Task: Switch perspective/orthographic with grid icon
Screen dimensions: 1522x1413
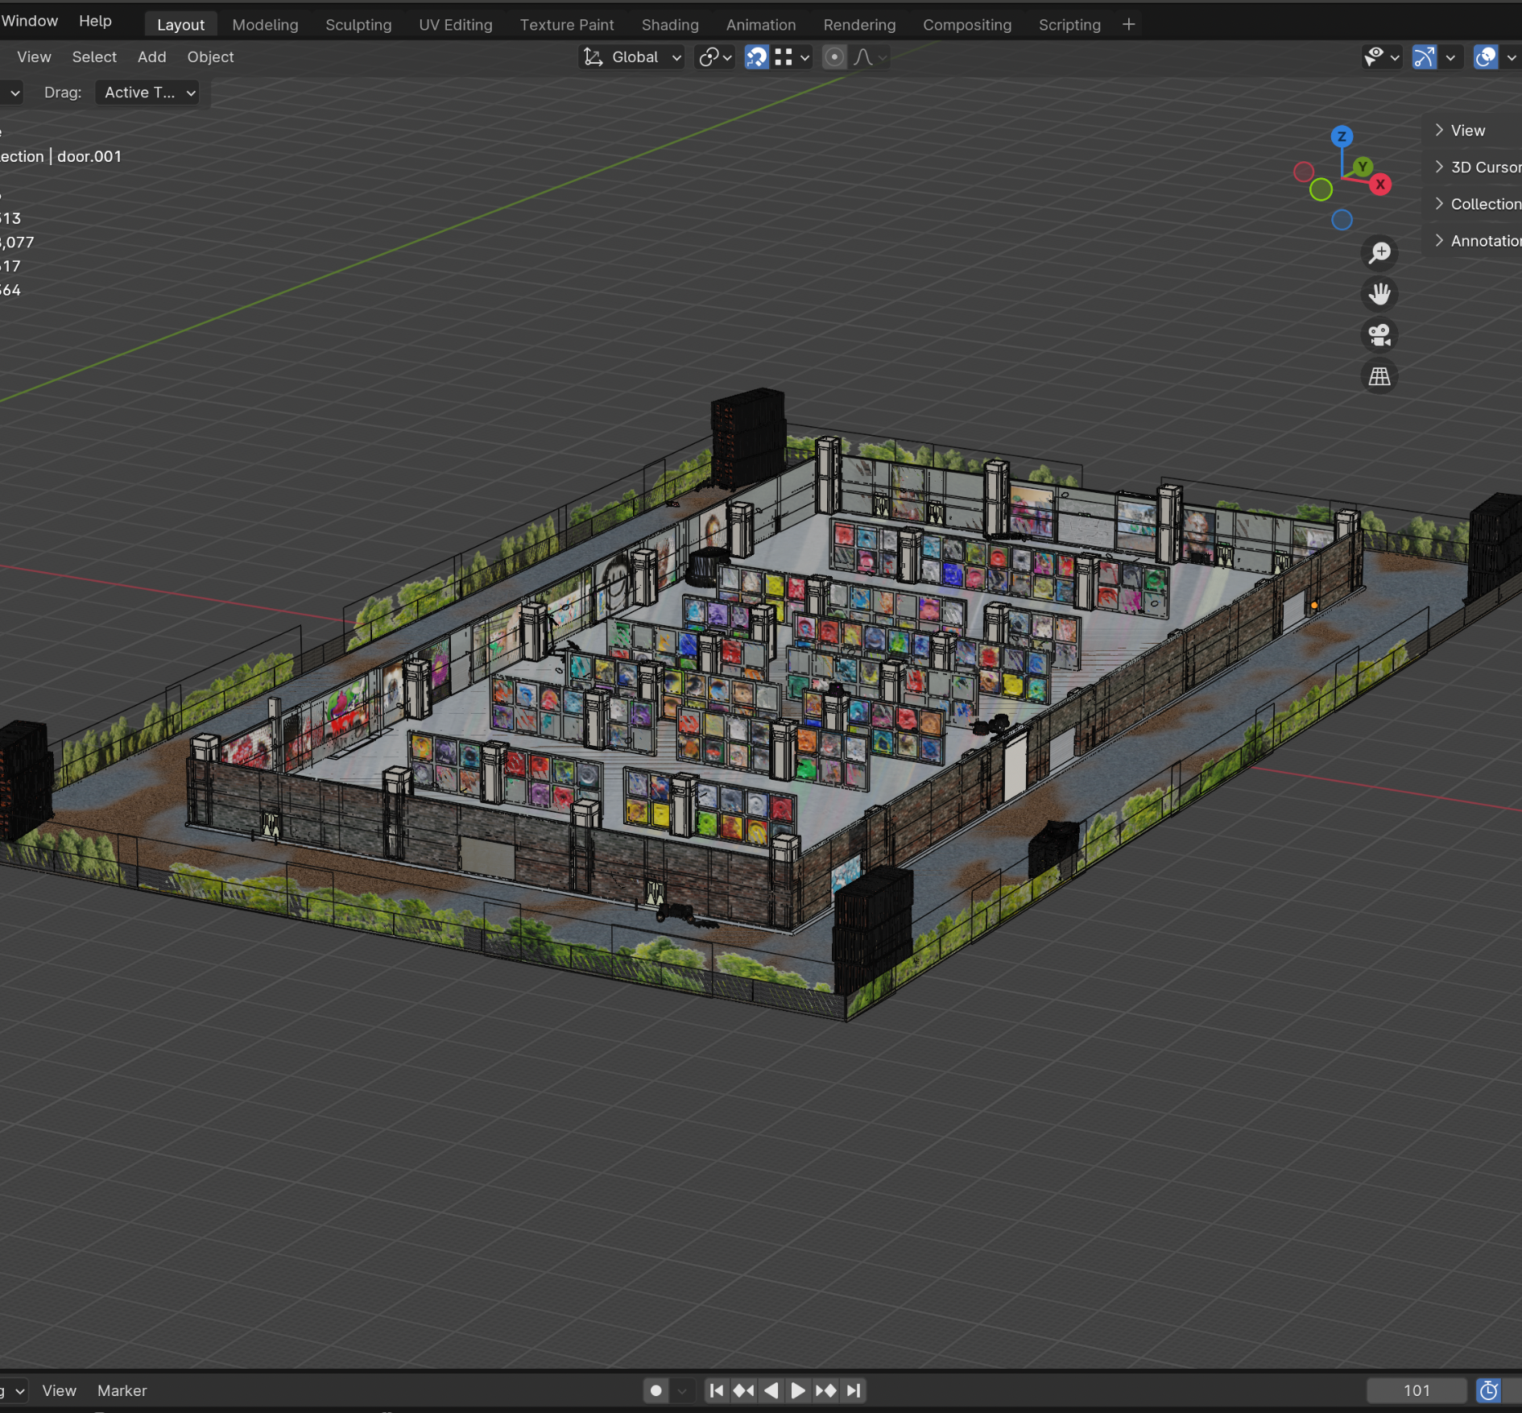Action: click(1379, 376)
